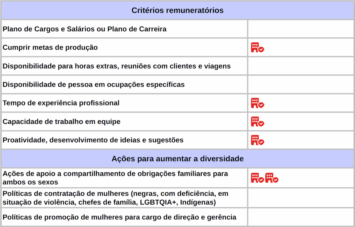Click the icon next to Tempo de experiência profissional

point(257,103)
